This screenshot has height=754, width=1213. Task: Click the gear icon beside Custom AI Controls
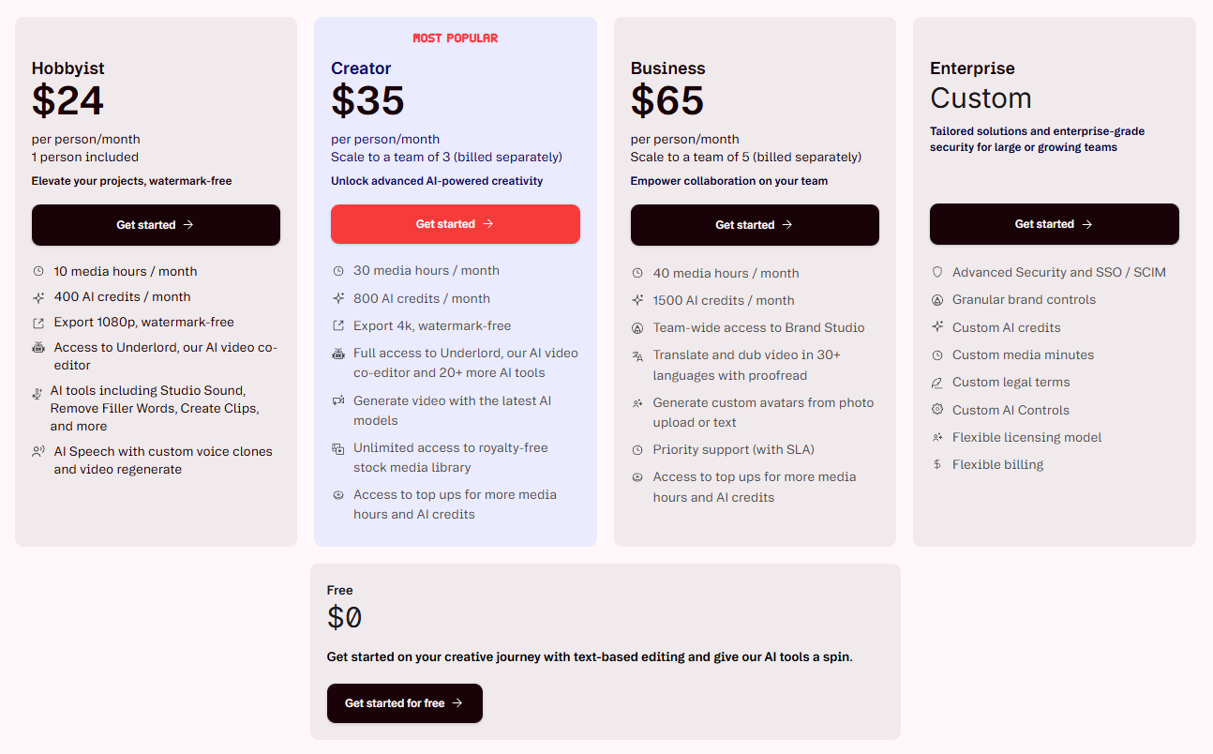[937, 410]
